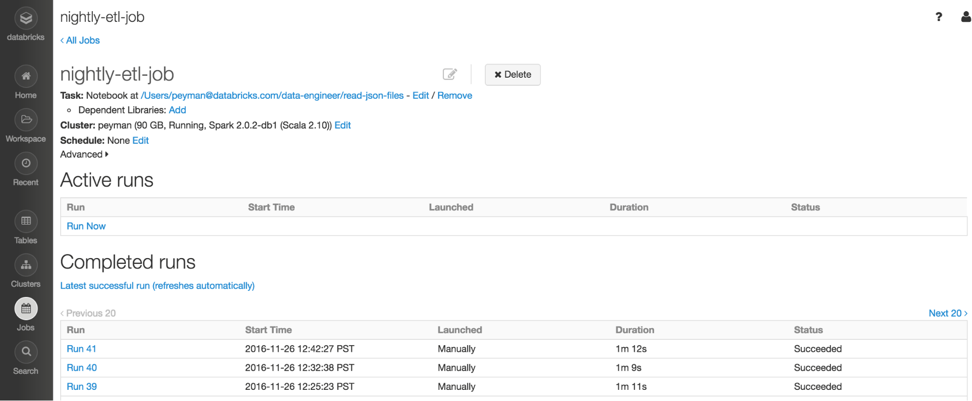This screenshot has width=972, height=401.
Task: Open the Tables sidebar icon
Action: point(26,222)
